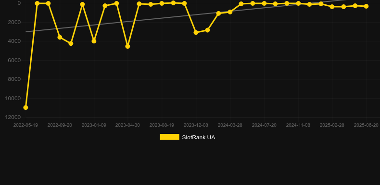Screen dimensions: 380x185
Task: Click the x-axis label 2022-09-20
Action: (60, 125)
